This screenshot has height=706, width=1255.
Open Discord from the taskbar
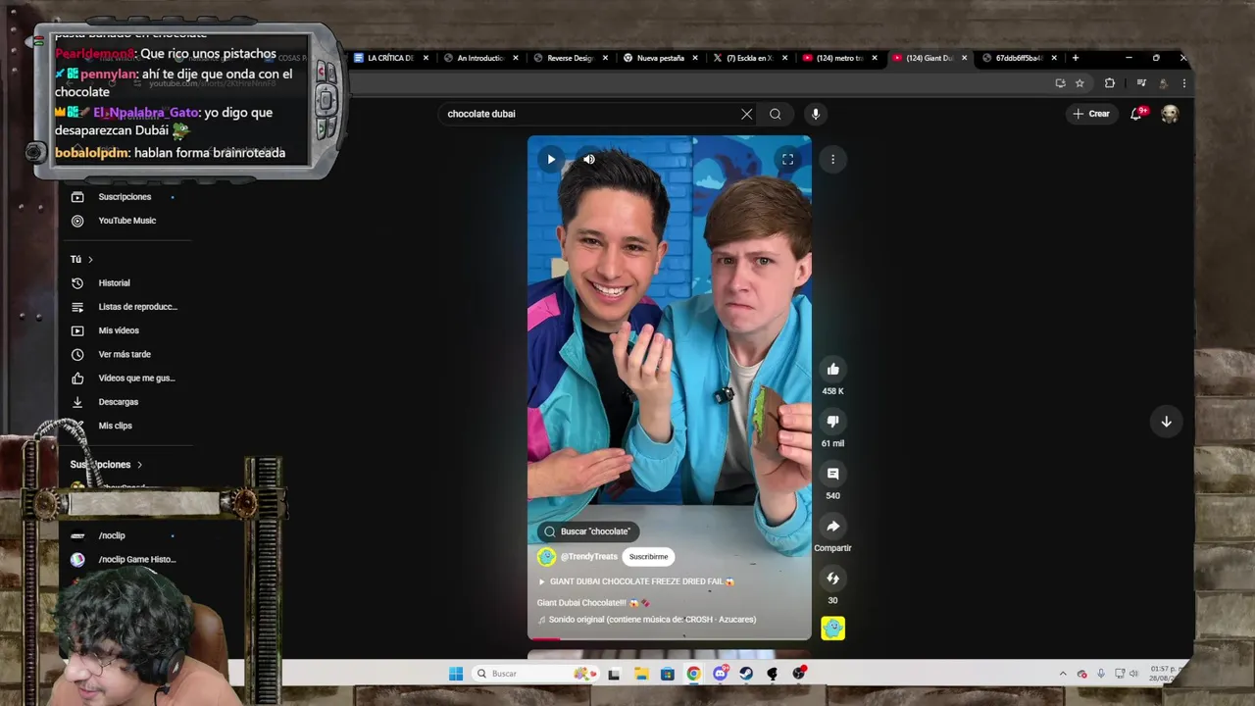click(x=720, y=674)
